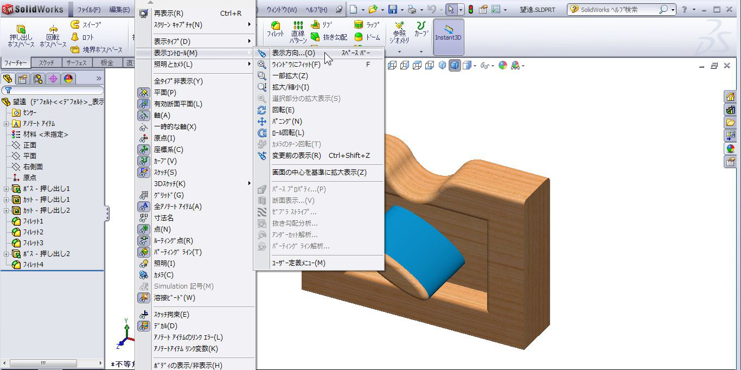Image resolution: width=741 pixels, height=370 pixels.
Task: Select パニング(N) pan entry
Action: pos(319,122)
